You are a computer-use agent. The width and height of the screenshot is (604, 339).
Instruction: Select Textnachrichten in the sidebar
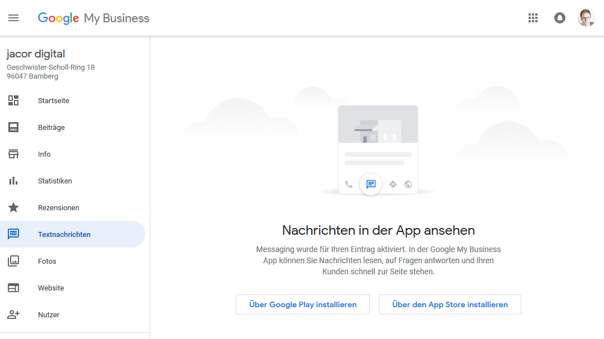[64, 235]
